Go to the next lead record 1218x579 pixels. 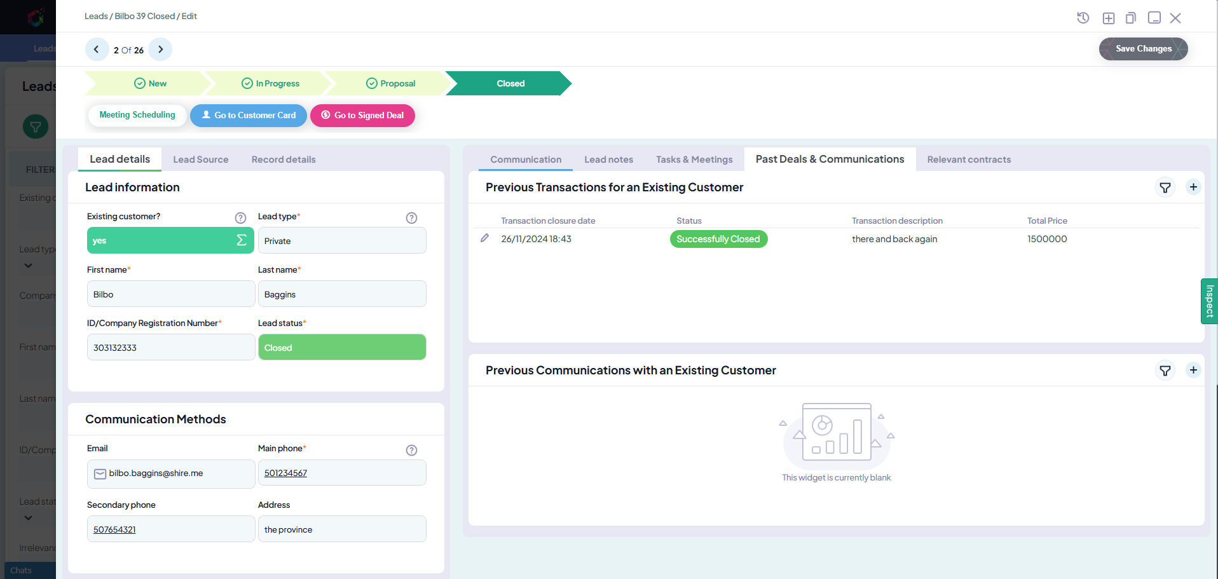160,50
